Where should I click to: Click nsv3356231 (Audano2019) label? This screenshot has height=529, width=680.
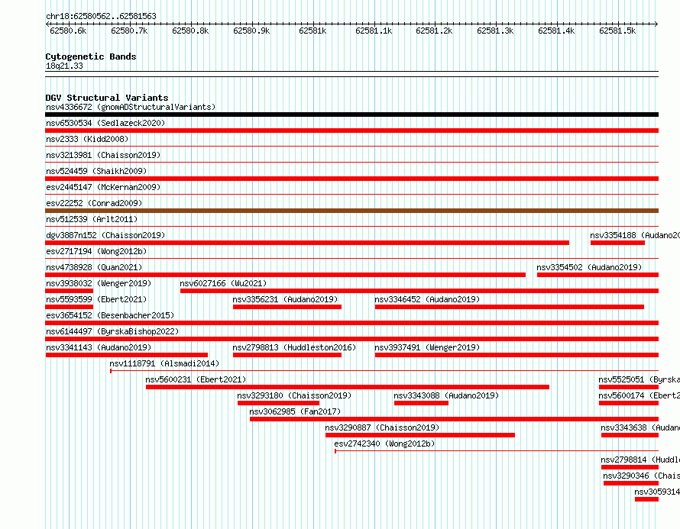tap(285, 299)
